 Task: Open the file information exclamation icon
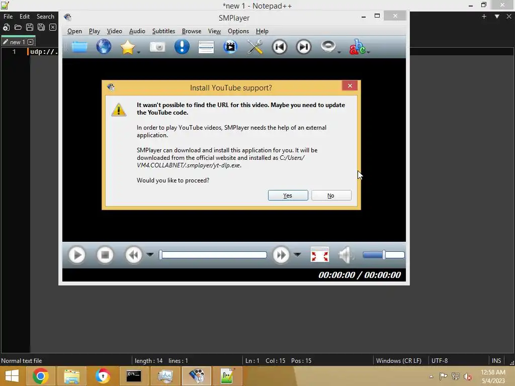(x=182, y=47)
